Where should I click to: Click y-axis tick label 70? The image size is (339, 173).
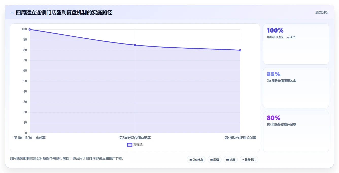pos(25,61)
